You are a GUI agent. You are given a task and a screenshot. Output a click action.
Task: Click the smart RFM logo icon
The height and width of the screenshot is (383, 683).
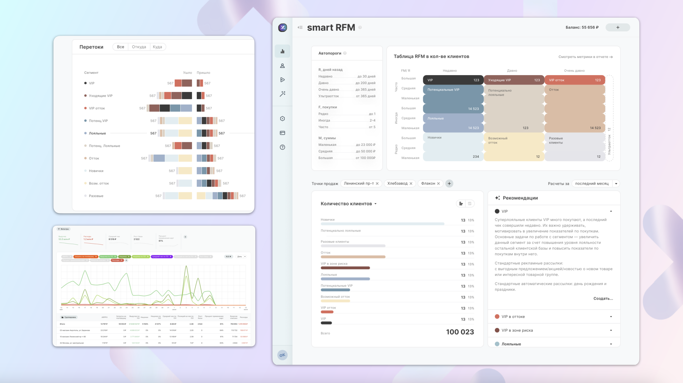[283, 27]
